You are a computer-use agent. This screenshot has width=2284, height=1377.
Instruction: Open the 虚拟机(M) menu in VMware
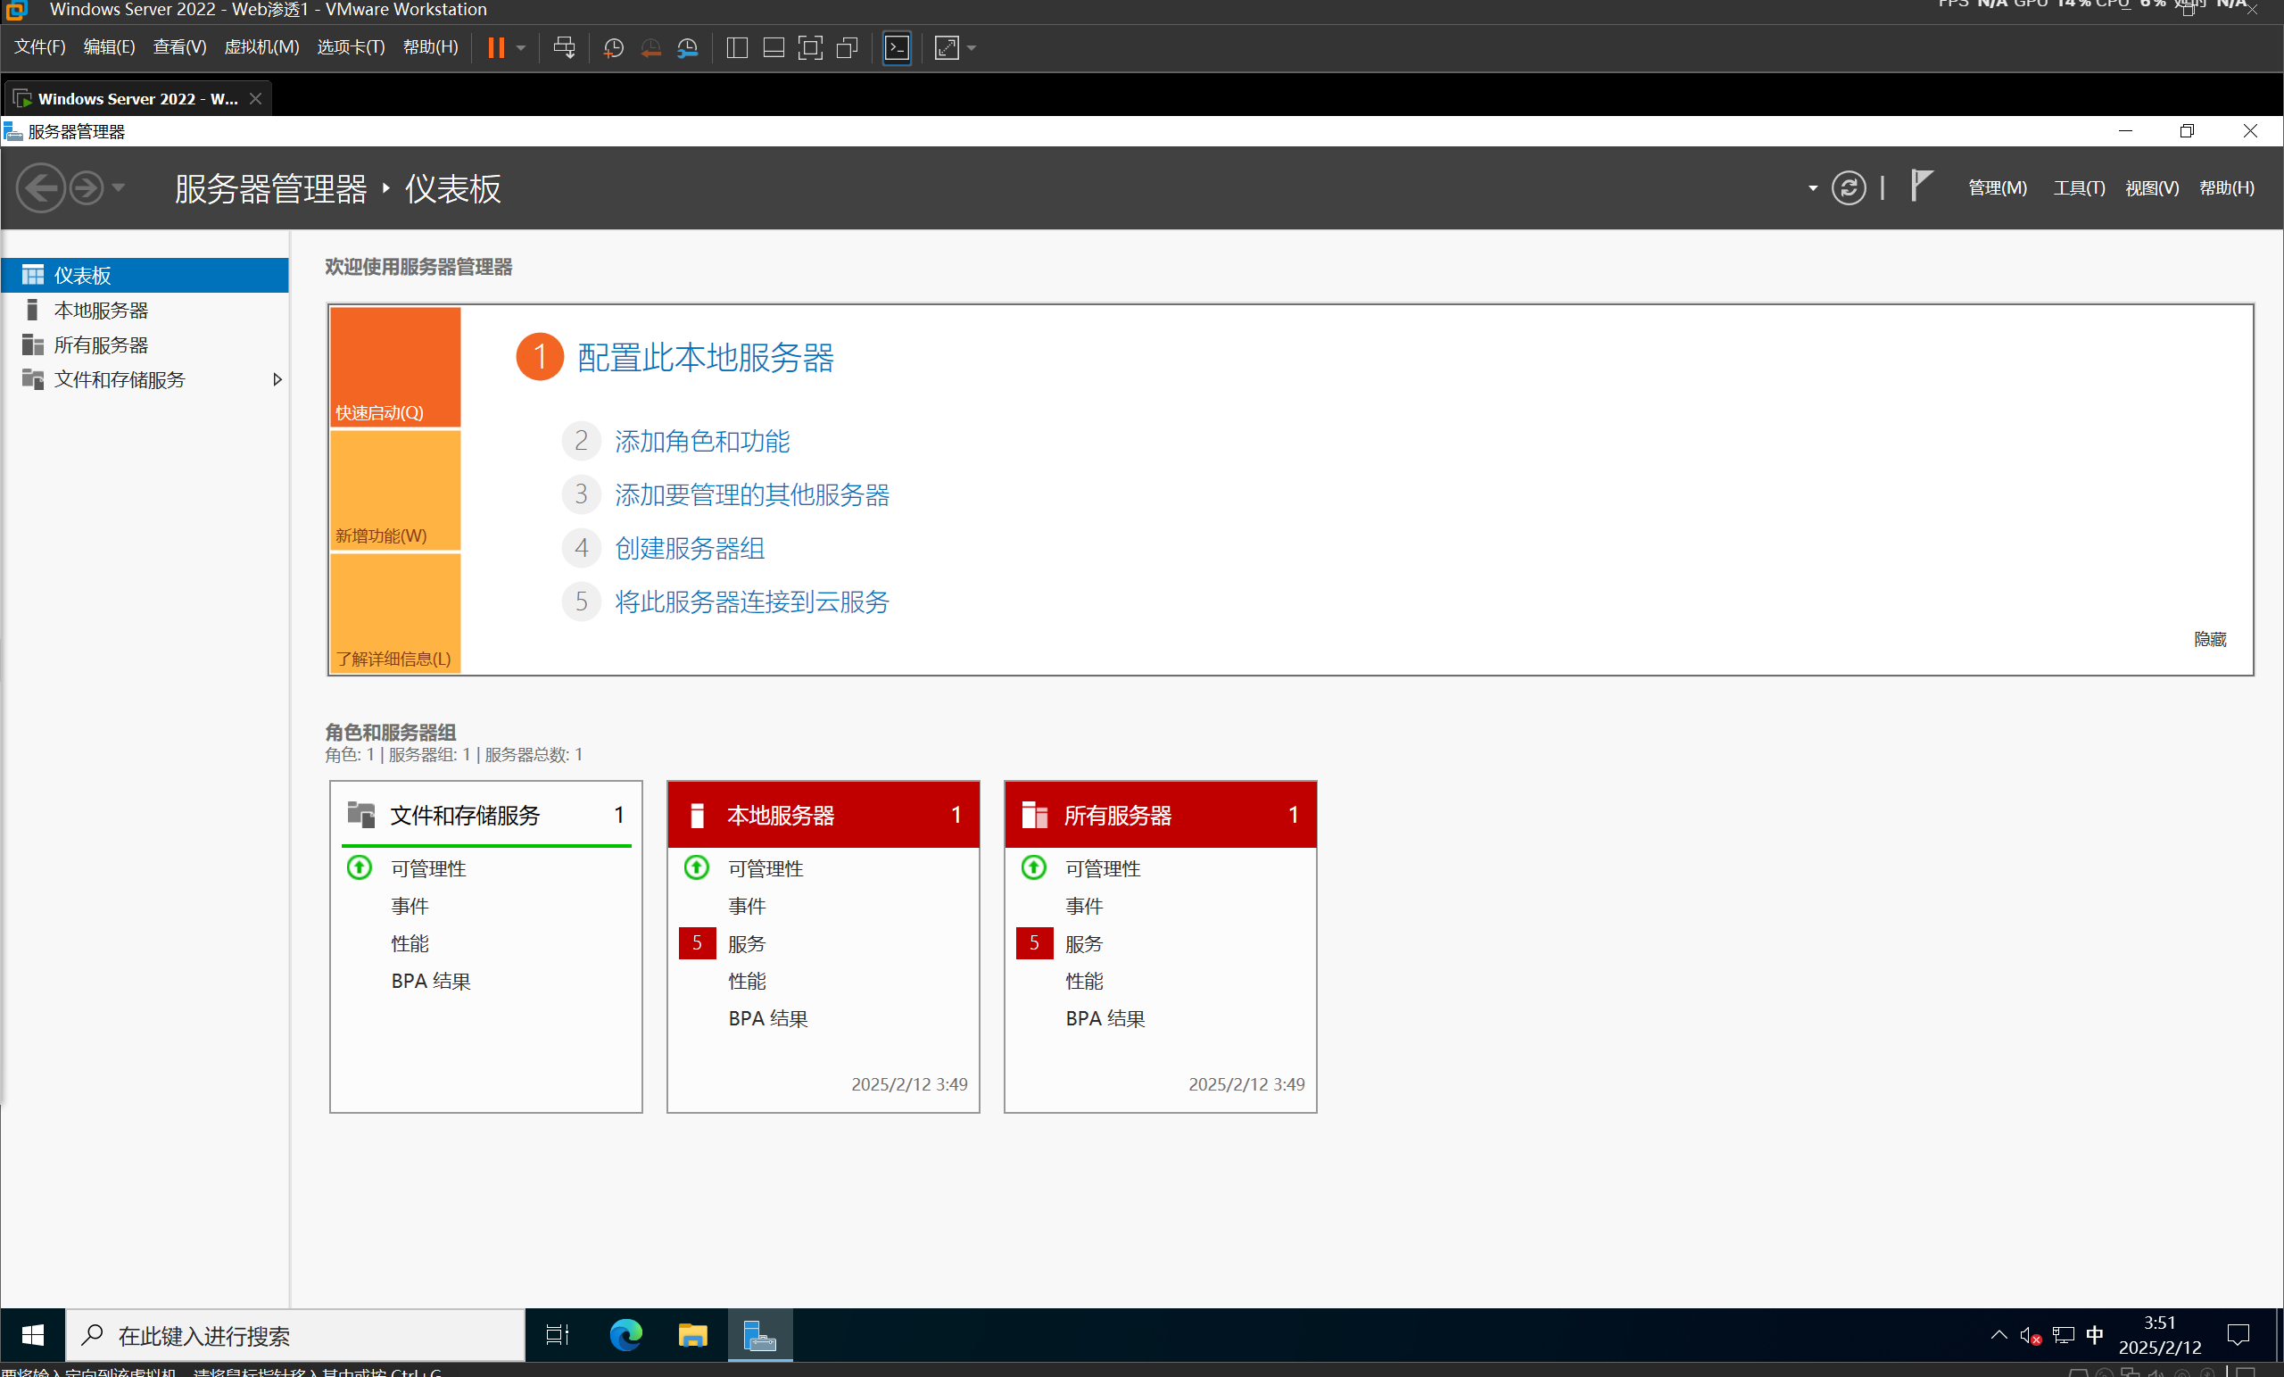[261, 47]
